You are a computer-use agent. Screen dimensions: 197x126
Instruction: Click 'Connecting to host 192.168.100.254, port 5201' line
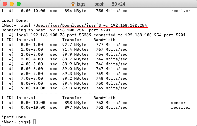tap(56, 30)
